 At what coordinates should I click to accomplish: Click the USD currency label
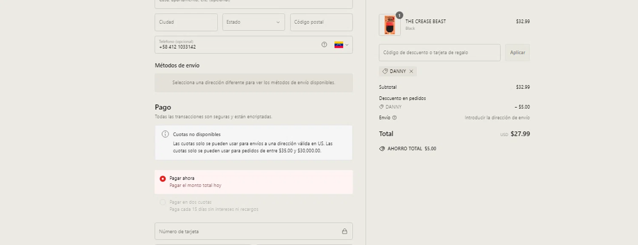click(504, 135)
